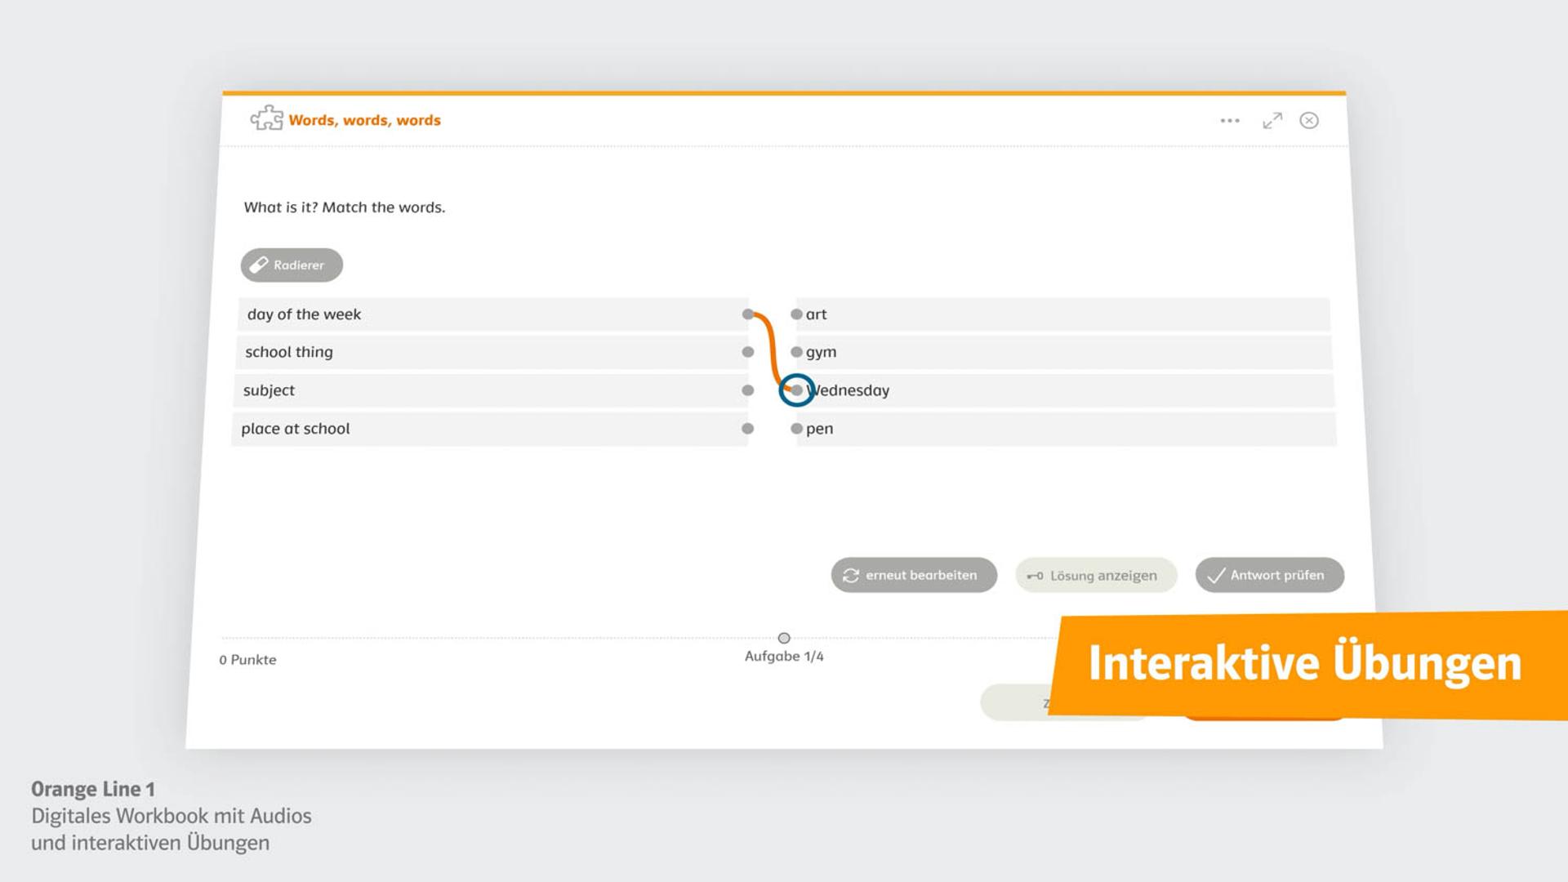Select connector dot of 'place at school'

(747, 429)
